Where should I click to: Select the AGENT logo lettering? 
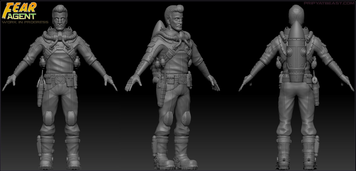click(x=22, y=17)
